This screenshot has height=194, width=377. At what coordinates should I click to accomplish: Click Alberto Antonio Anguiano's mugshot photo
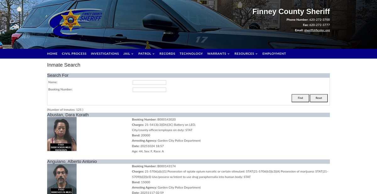tap(62, 179)
